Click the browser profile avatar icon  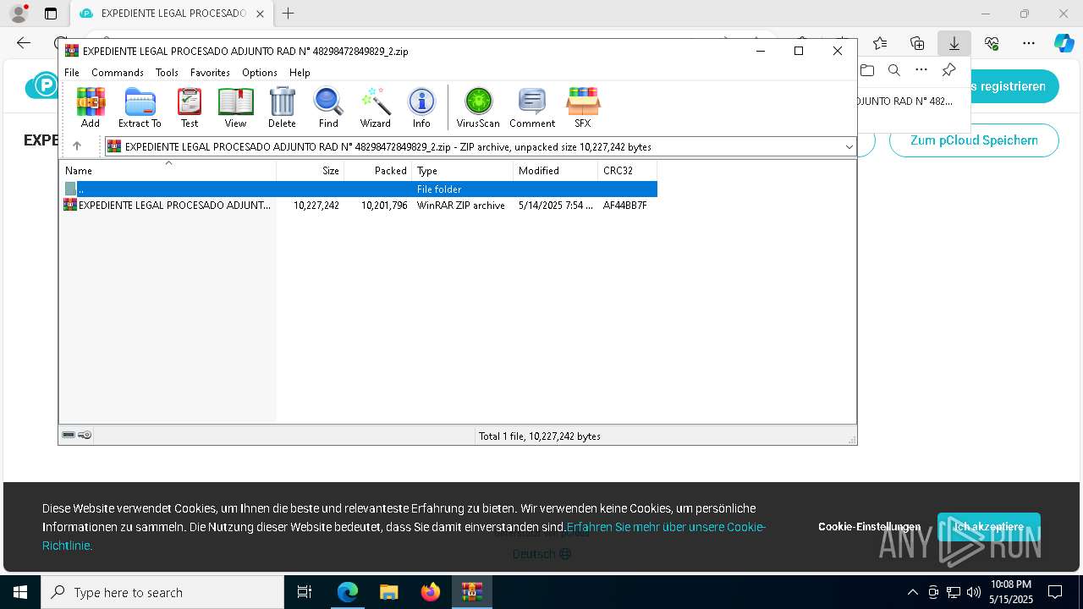coord(19,14)
